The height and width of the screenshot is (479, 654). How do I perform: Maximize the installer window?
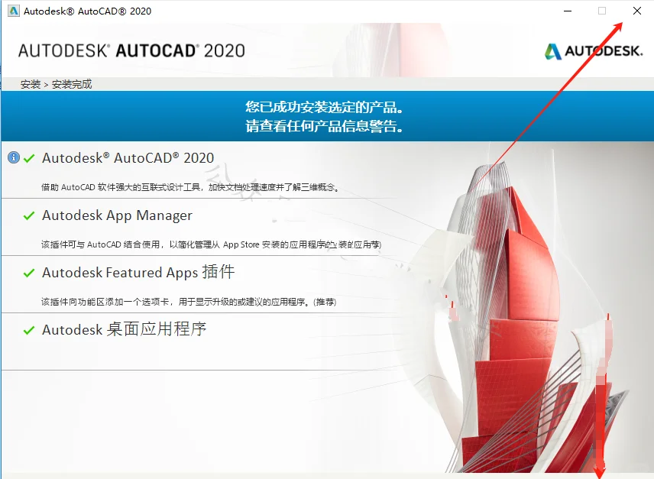point(602,11)
